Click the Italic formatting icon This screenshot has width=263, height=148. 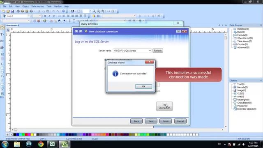(x=49, y=16)
